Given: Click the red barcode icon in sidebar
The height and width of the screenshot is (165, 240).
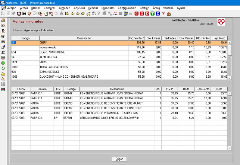Looking at the screenshot, I should tap(3, 90).
